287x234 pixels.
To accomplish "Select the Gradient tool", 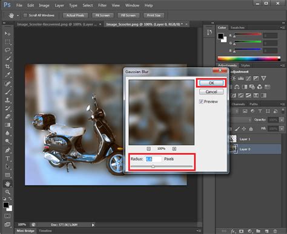I will tap(7, 125).
